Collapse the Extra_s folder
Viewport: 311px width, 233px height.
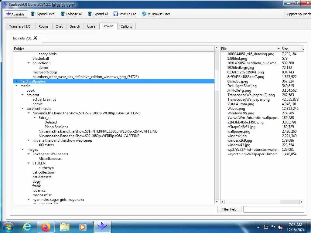35,118
